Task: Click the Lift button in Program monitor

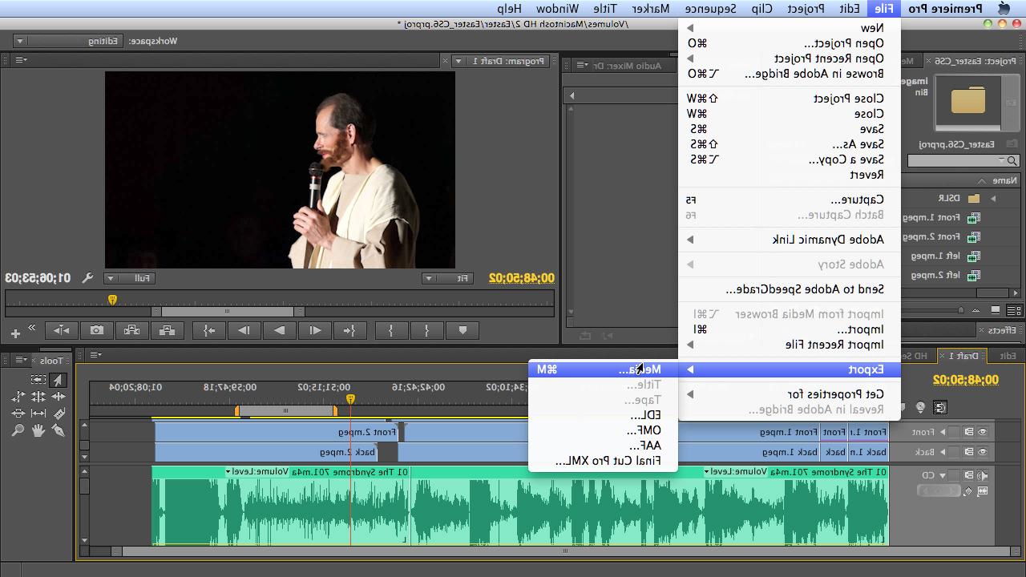Action: click(x=167, y=329)
